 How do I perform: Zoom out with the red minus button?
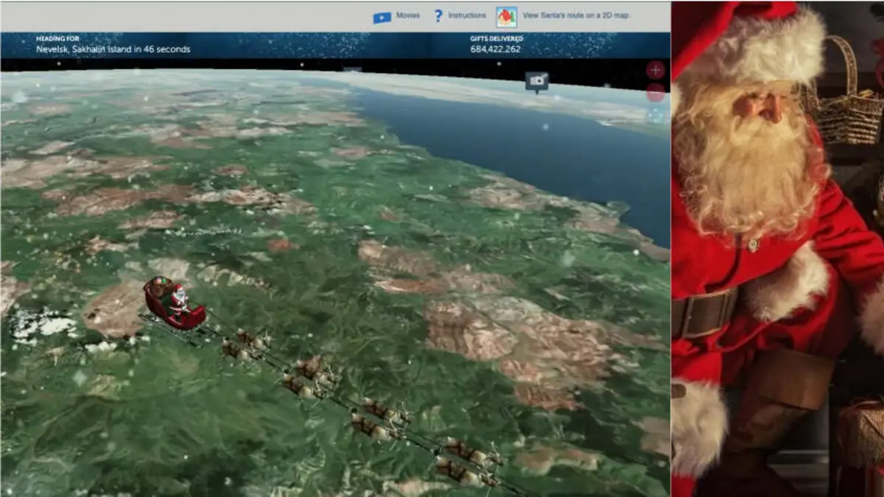(x=655, y=93)
